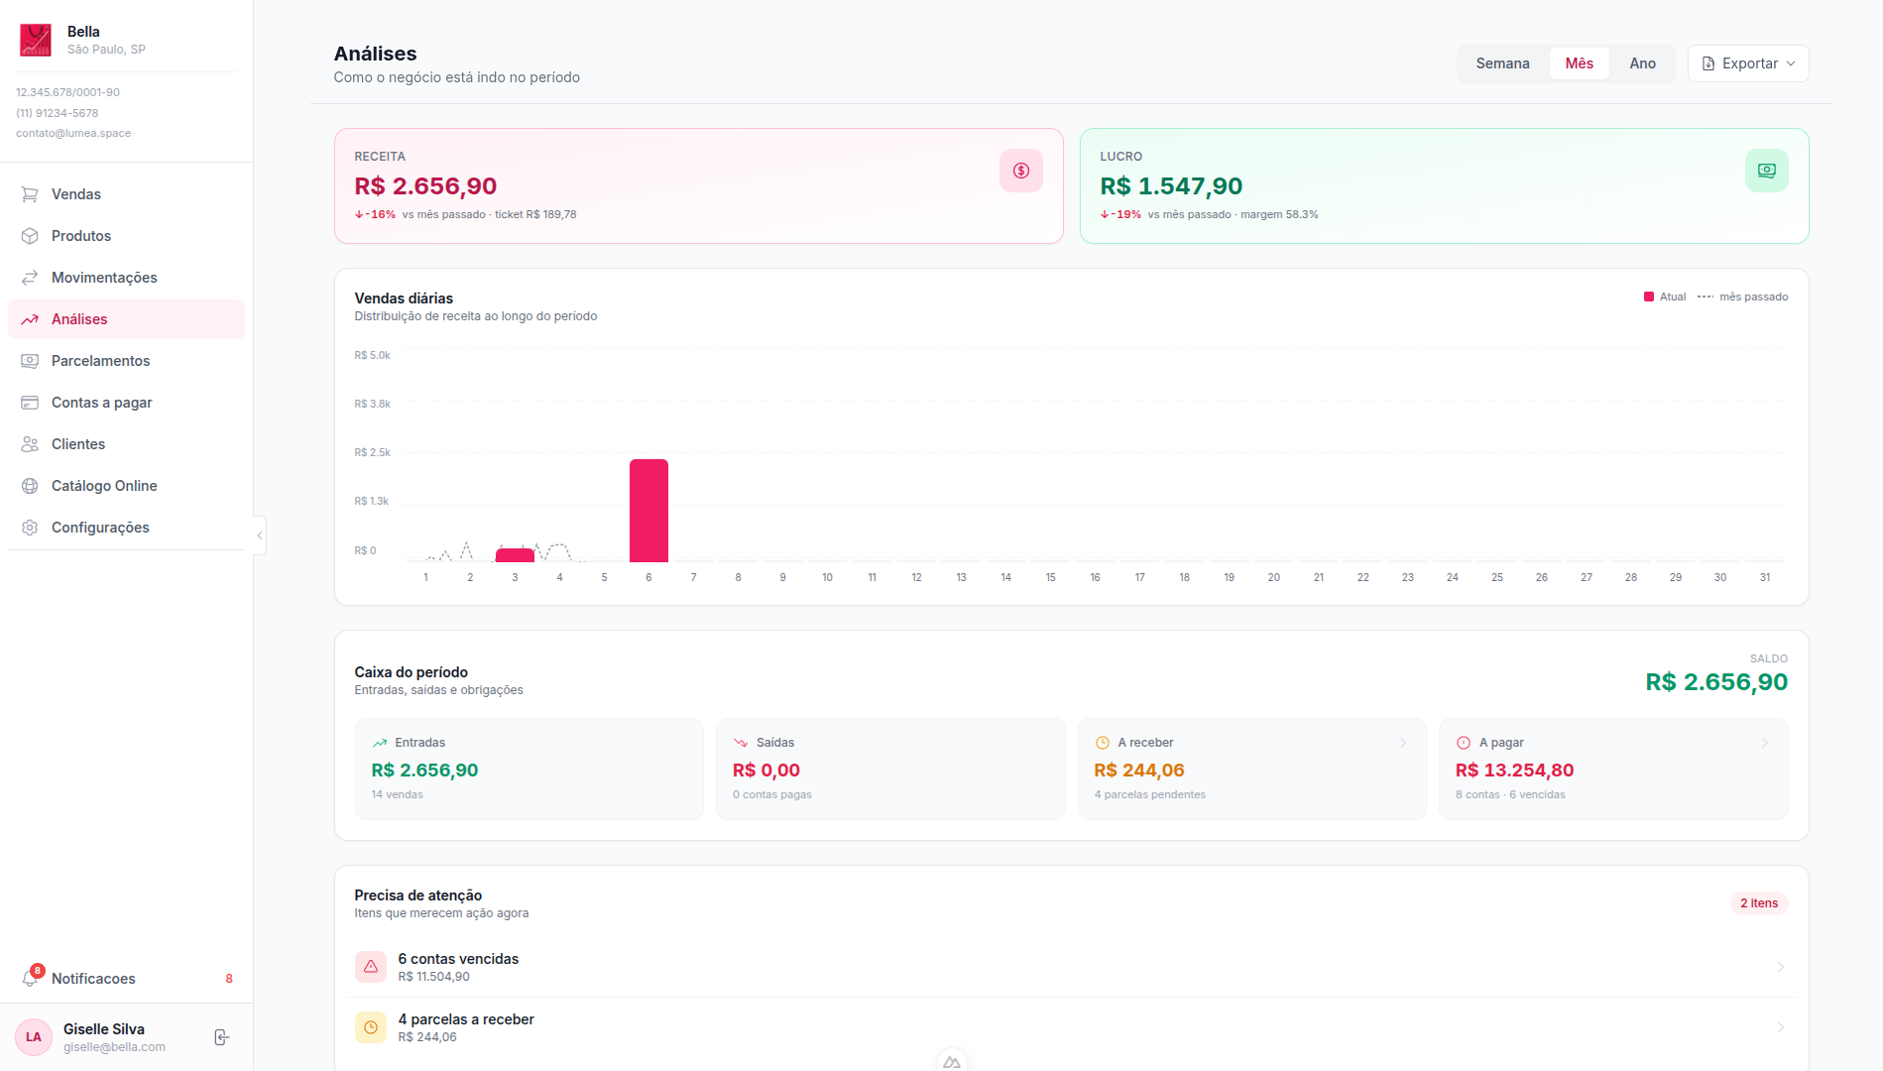Open Catálogo Online link
This screenshot has width=1883, height=1071.
126,486
